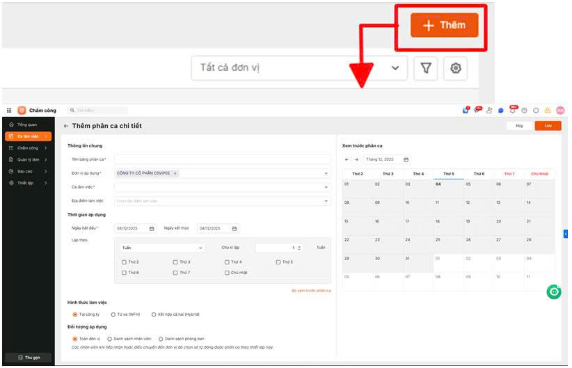Select Danh sách phòng ban radio option

[161, 339]
